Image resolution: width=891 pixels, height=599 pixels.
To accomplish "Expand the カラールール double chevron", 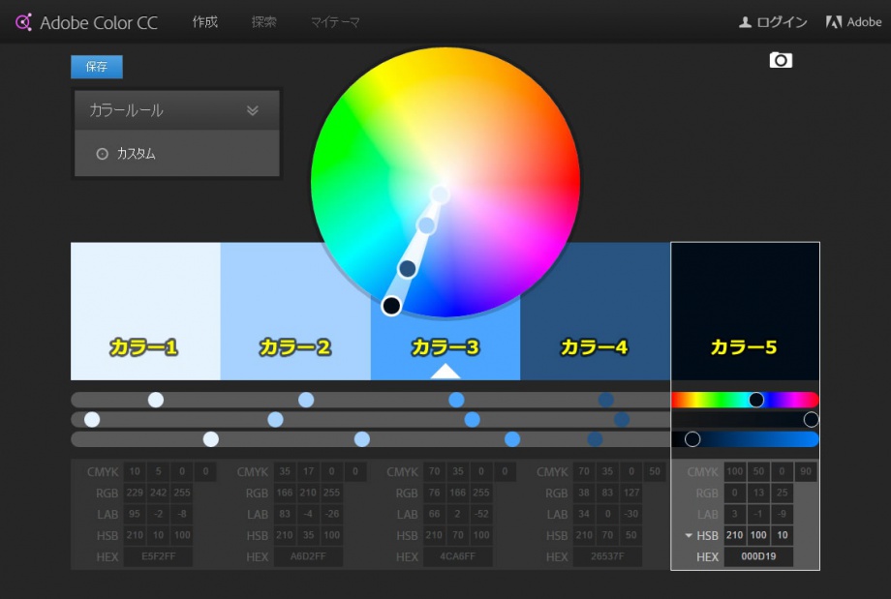I will [x=253, y=110].
